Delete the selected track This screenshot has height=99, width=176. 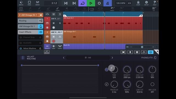click(x=47, y=47)
